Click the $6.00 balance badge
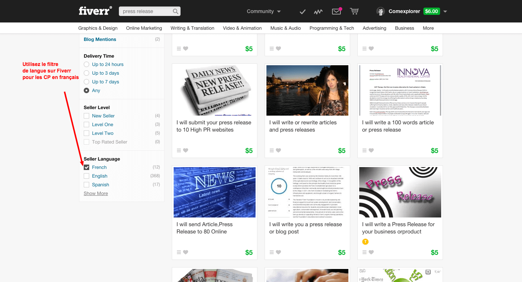522x282 pixels. point(432,11)
